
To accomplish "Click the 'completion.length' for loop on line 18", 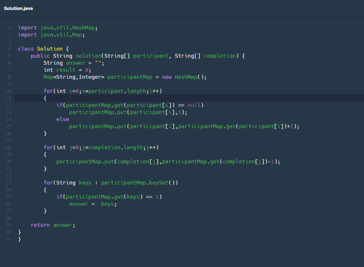I will coord(101,148).
